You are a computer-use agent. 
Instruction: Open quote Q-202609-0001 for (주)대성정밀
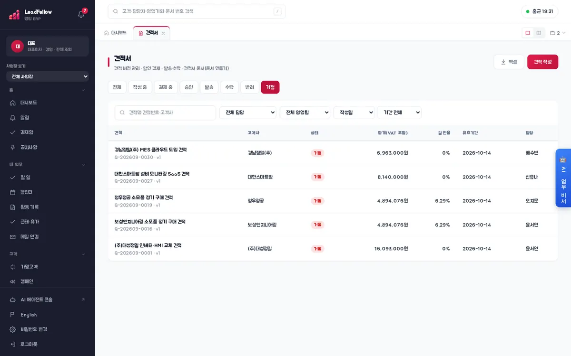click(333, 249)
